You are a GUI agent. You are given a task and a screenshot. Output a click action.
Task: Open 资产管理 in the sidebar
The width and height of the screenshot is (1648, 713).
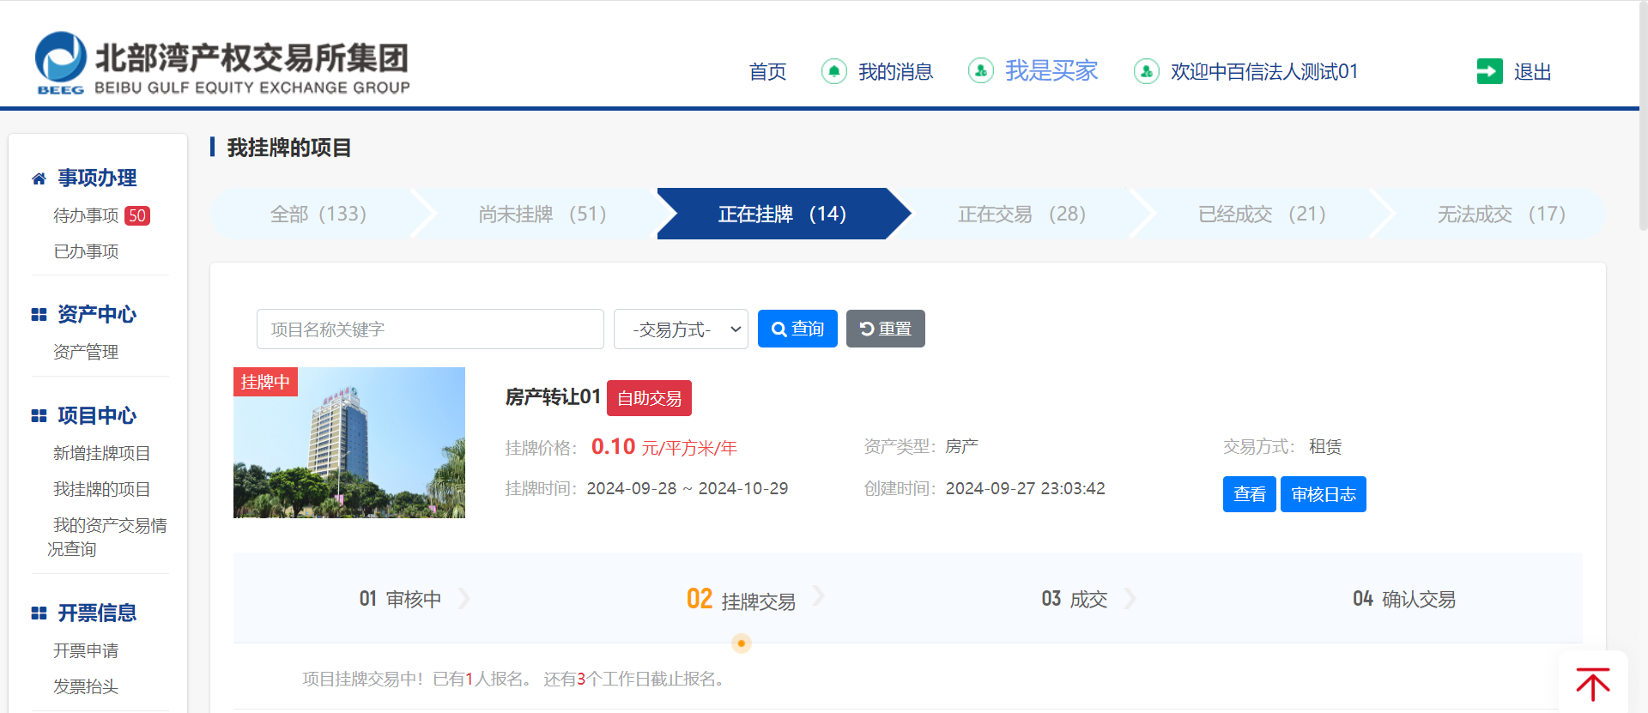pos(86,352)
